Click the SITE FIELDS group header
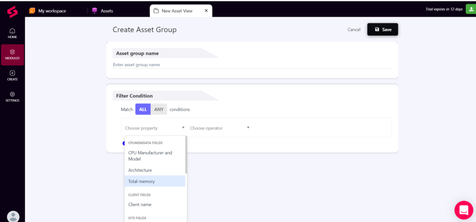Screen dimensions: 476x222 point(137,218)
